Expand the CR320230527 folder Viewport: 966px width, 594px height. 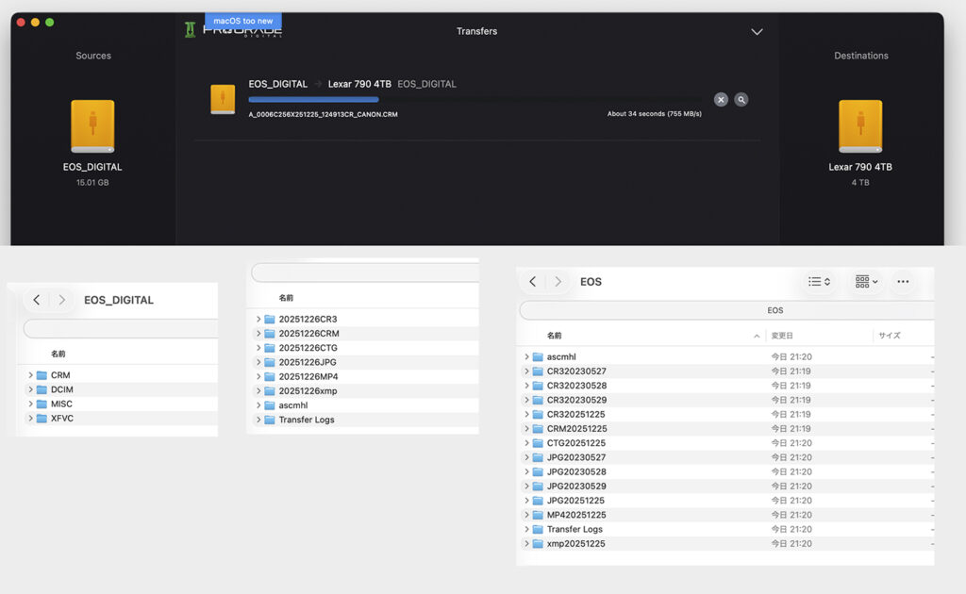click(x=526, y=371)
